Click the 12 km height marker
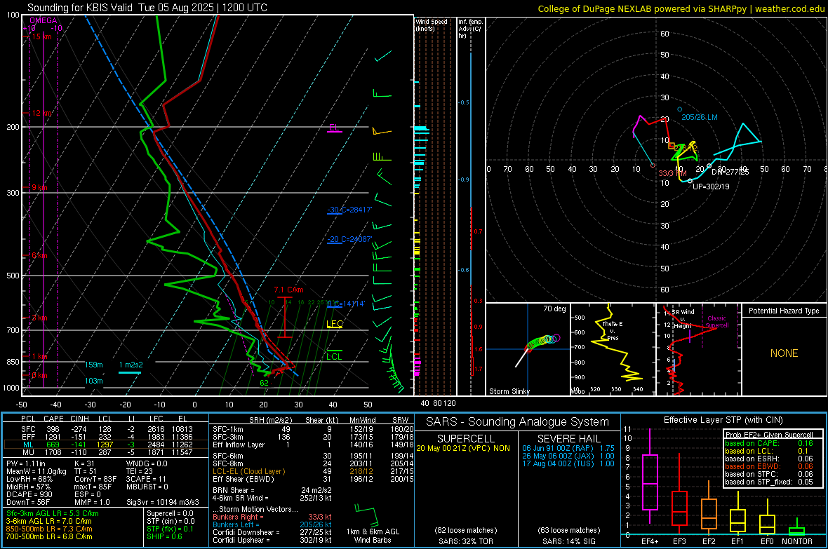 point(42,113)
